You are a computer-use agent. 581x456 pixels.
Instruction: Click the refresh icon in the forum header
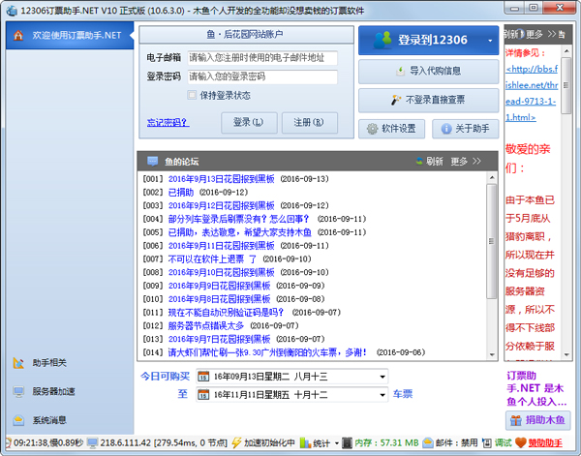(x=419, y=161)
